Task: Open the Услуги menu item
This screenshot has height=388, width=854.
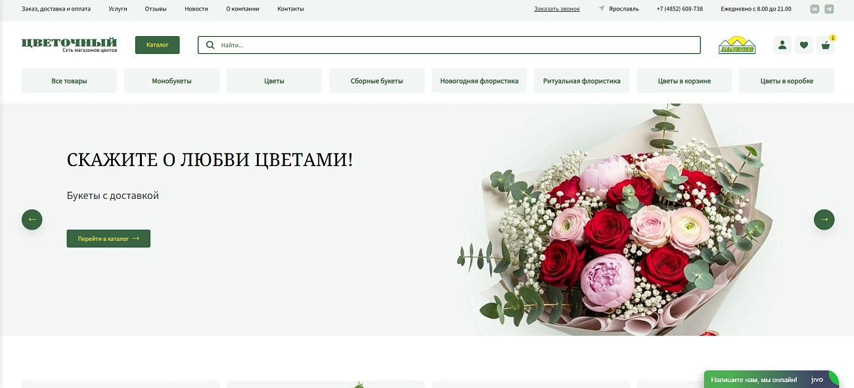Action: coord(118,9)
